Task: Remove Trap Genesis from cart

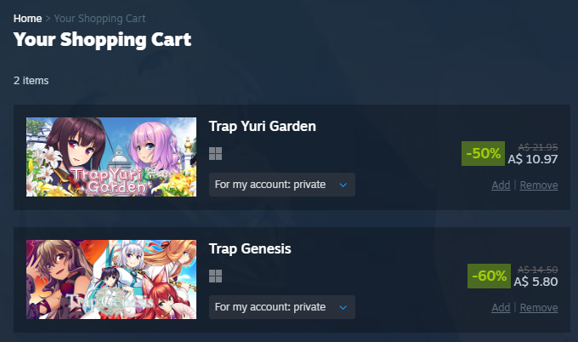Action: point(539,307)
